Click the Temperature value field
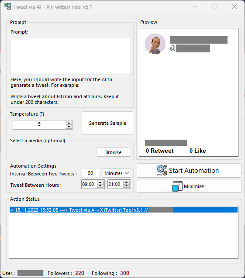The height and width of the screenshot is (278, 245). pyautogui.click(x=39, y=125)
